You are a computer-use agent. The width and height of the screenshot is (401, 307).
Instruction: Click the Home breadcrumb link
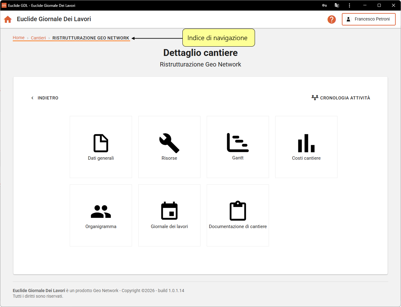(19, 38)
